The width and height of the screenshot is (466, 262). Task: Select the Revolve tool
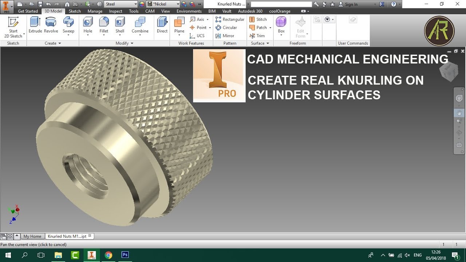[x=51, y=25]
